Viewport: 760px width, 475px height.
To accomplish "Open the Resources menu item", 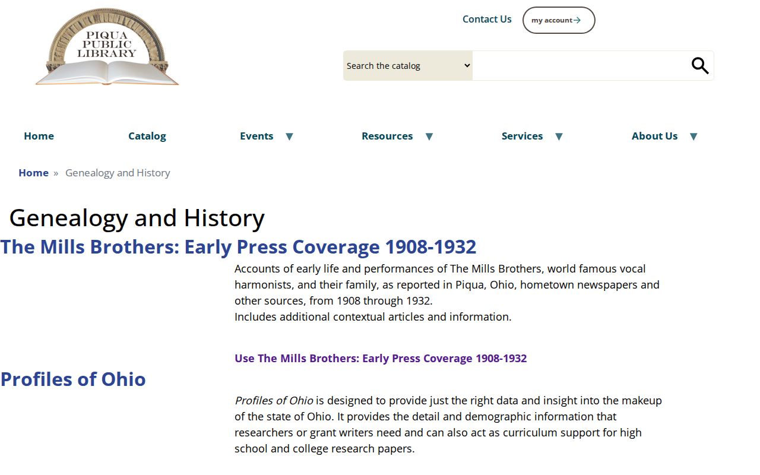I will (x=387, y=136).
